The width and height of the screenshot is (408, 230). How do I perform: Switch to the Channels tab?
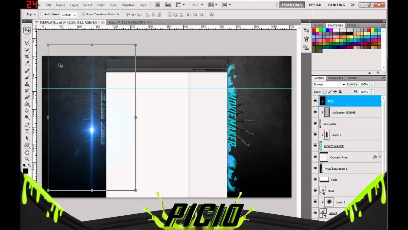tap(335, 78)
